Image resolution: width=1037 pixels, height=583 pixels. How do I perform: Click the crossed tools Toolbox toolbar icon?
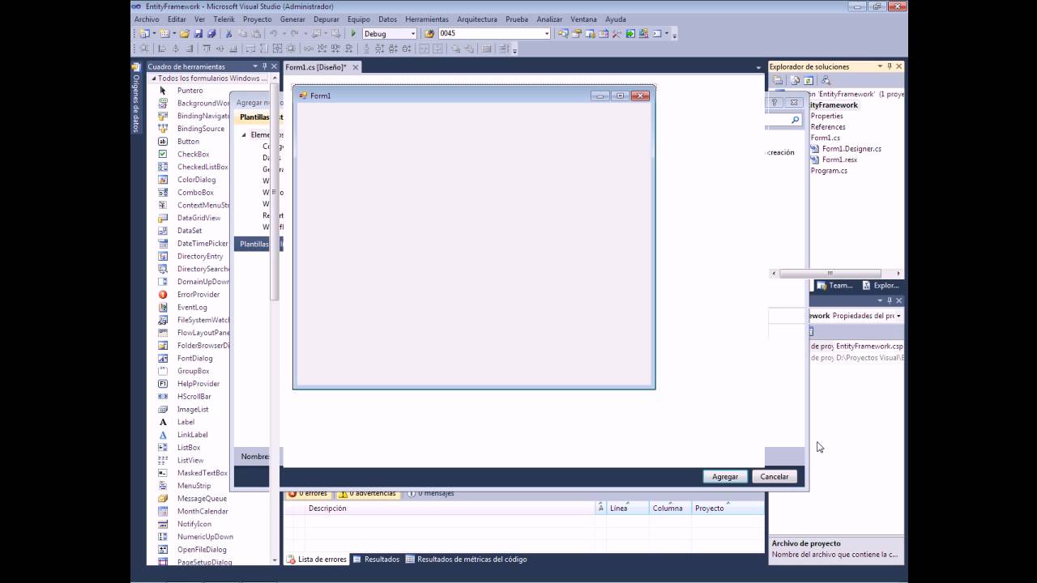617,33
